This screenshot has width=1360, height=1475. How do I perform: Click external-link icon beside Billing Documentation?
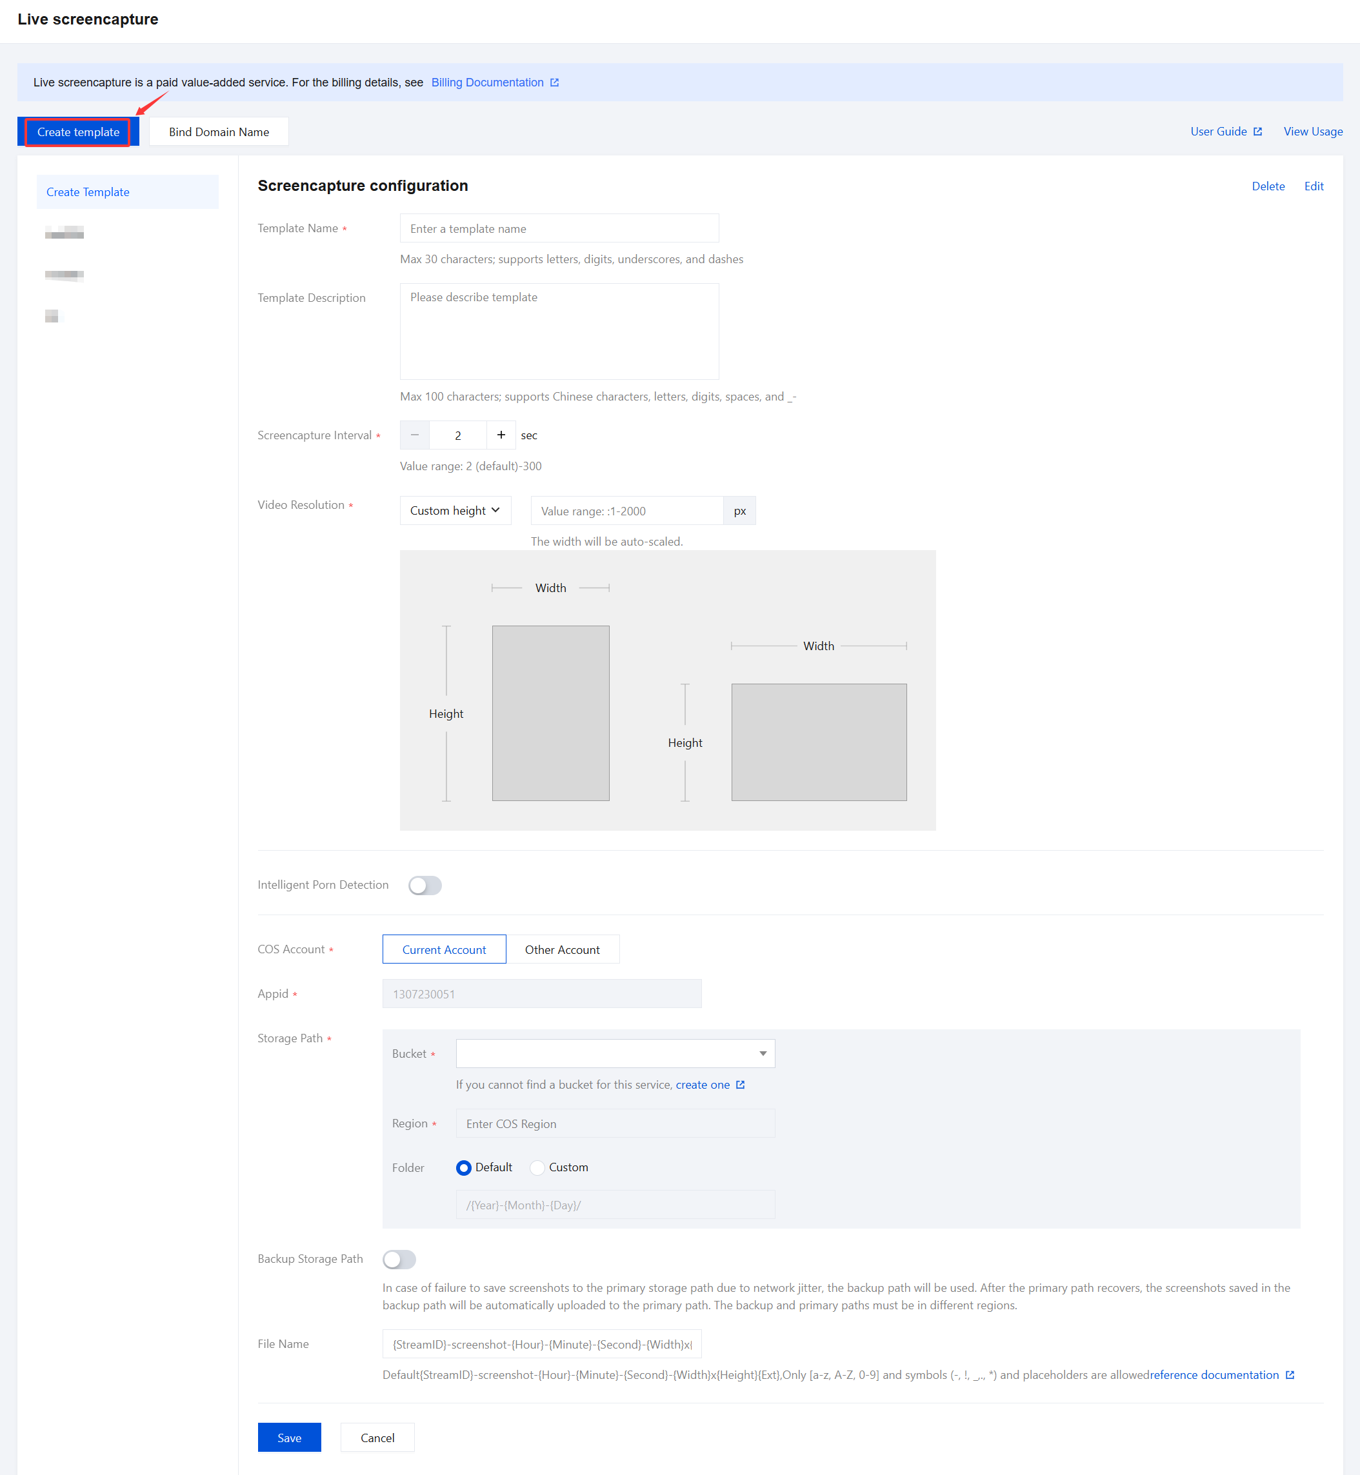pos(554,83)
